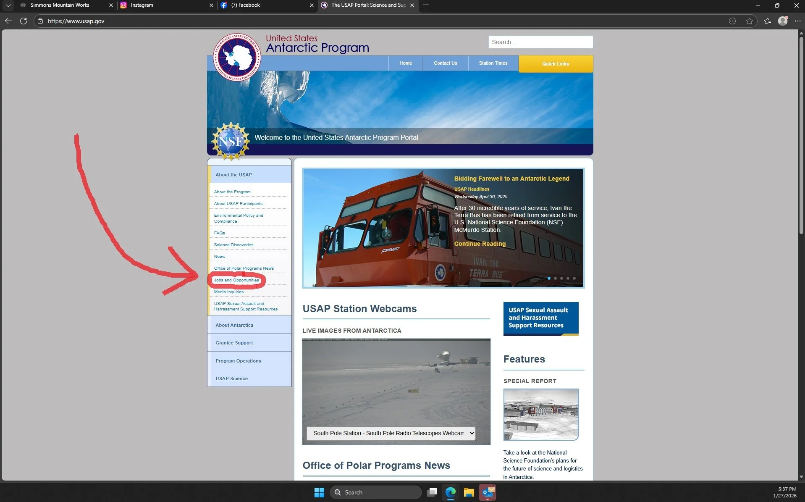Expand the yellow Quick Links menu
Viewport: 805px width, 502px height.
click(556, 64)
